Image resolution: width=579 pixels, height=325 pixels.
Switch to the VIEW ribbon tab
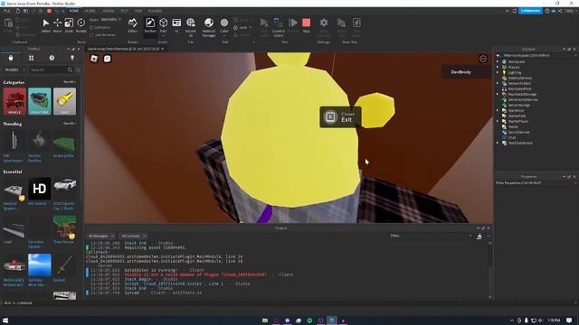click(138, 11)
